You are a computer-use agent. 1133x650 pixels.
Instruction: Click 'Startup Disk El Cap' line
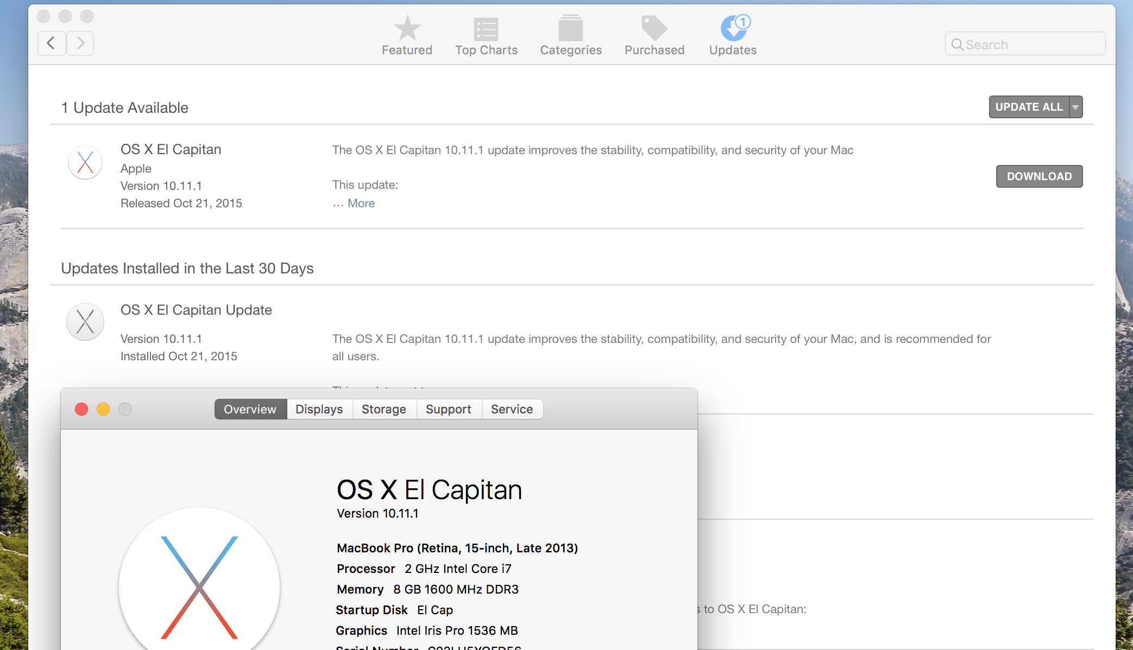[x=394, y=610]
